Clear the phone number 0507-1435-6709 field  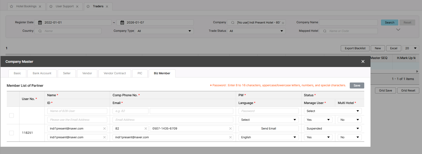tap(230, 128)
